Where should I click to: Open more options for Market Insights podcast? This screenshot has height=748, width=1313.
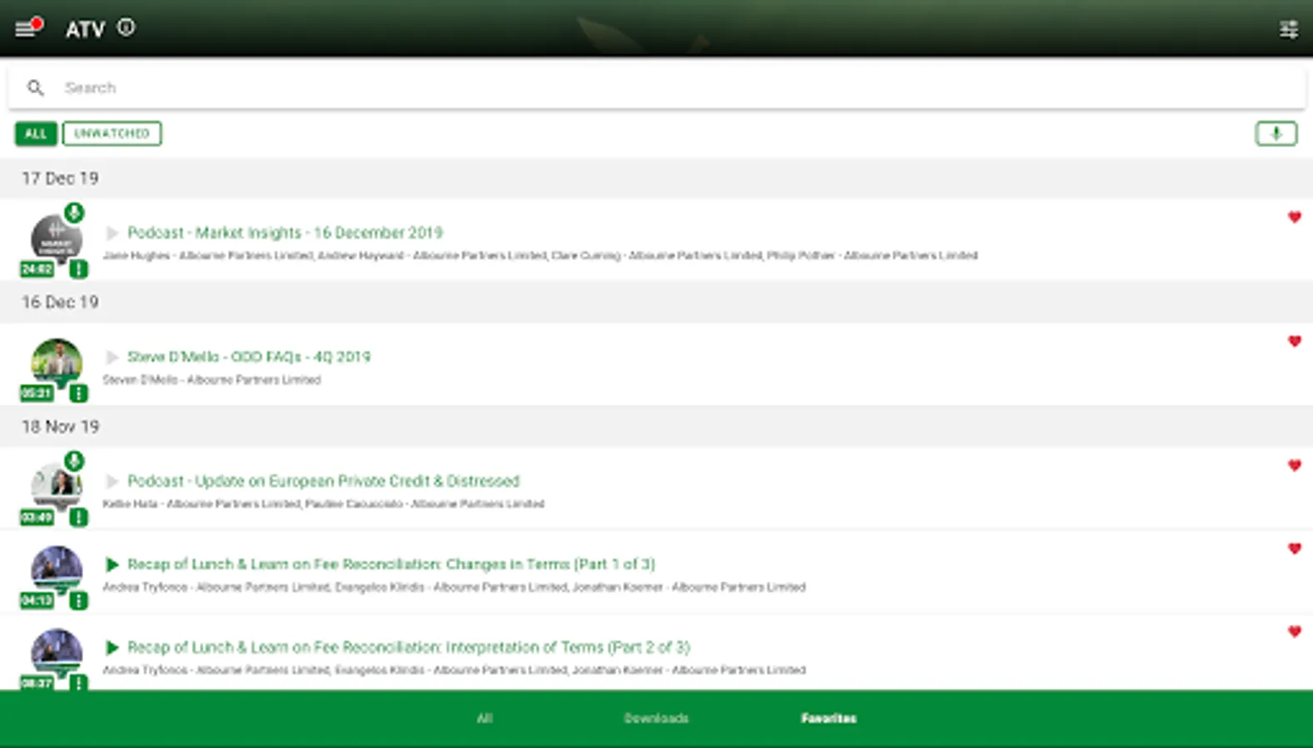point(78,268)
